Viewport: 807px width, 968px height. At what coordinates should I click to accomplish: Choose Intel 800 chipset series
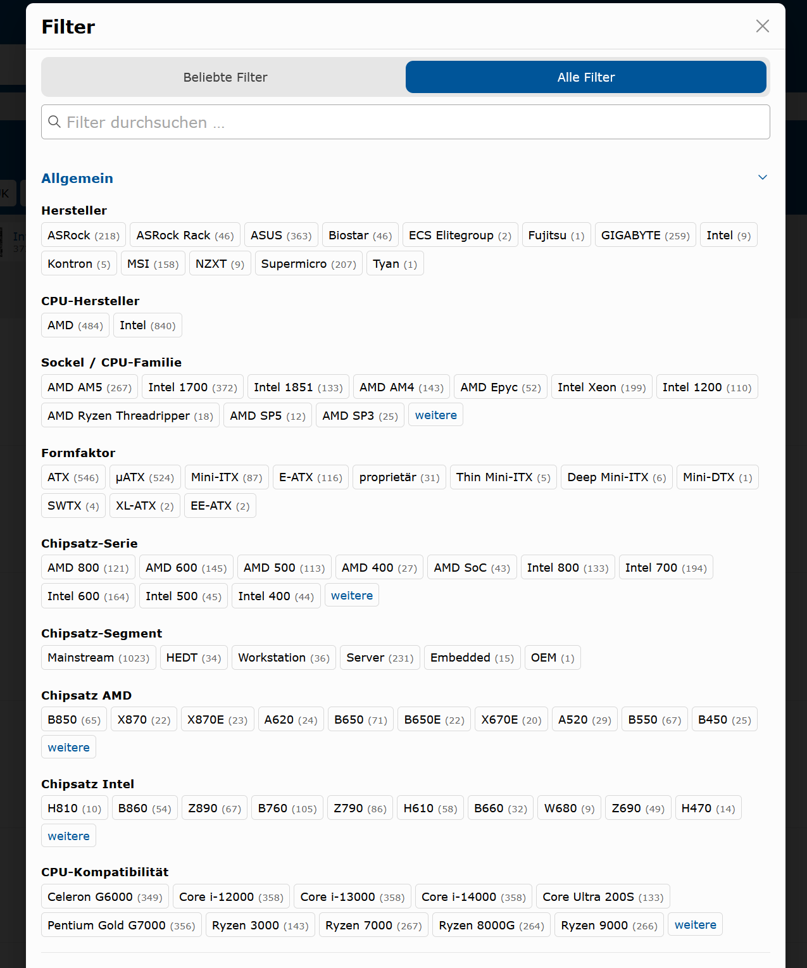click(568, 567)
